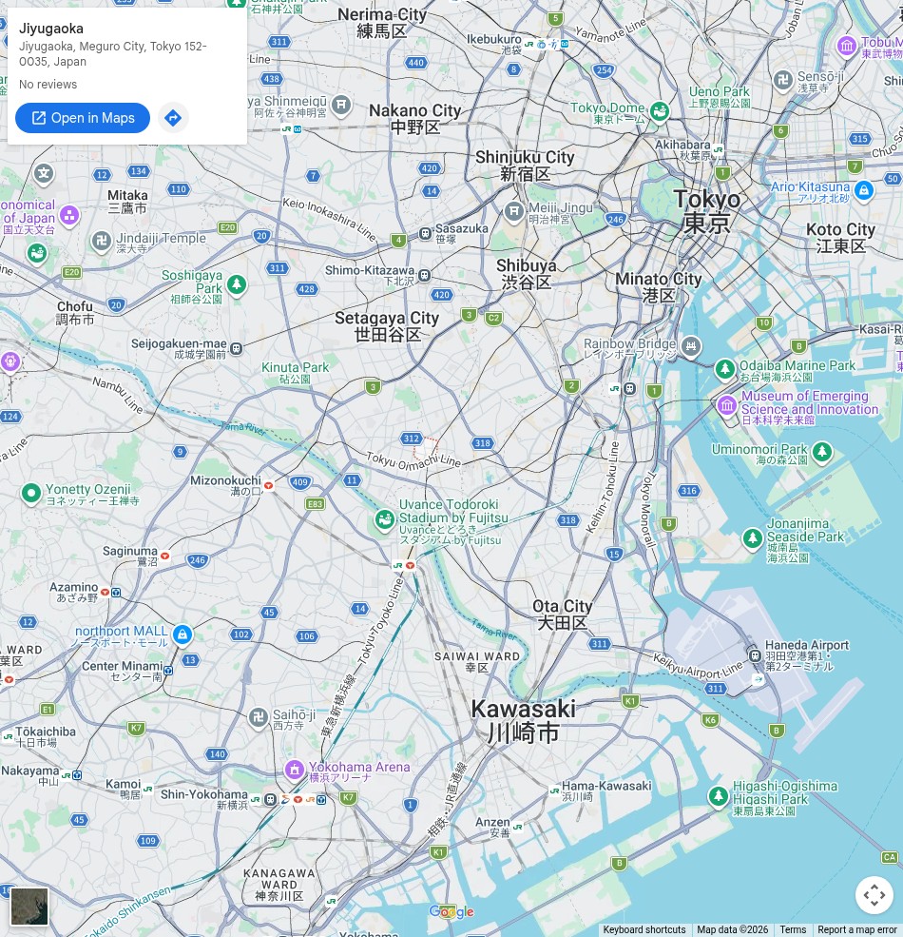Click the Shinjuku City label
Image resolution: width=903 pixels, height=937 pixels.
click(x=525, y=166)
